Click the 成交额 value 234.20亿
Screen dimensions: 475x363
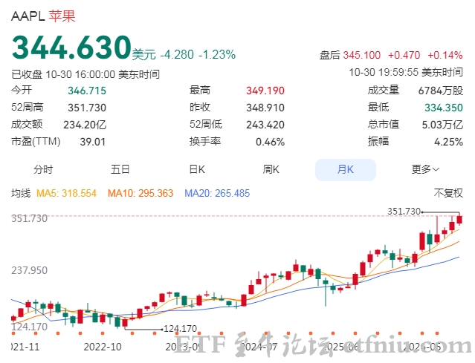pos(85,125)
